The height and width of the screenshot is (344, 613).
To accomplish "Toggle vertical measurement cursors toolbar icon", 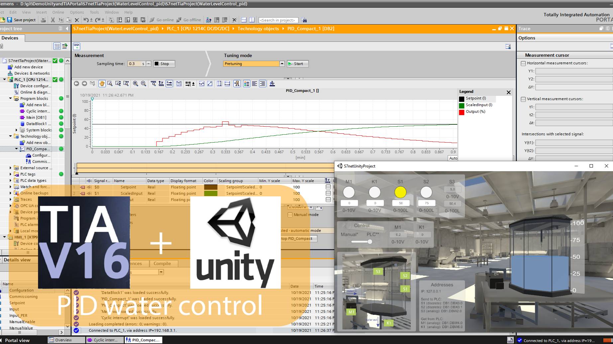I will tap(219, 84).
